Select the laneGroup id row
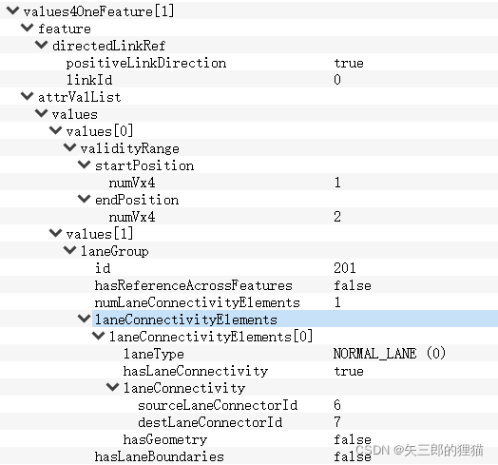 249,267
